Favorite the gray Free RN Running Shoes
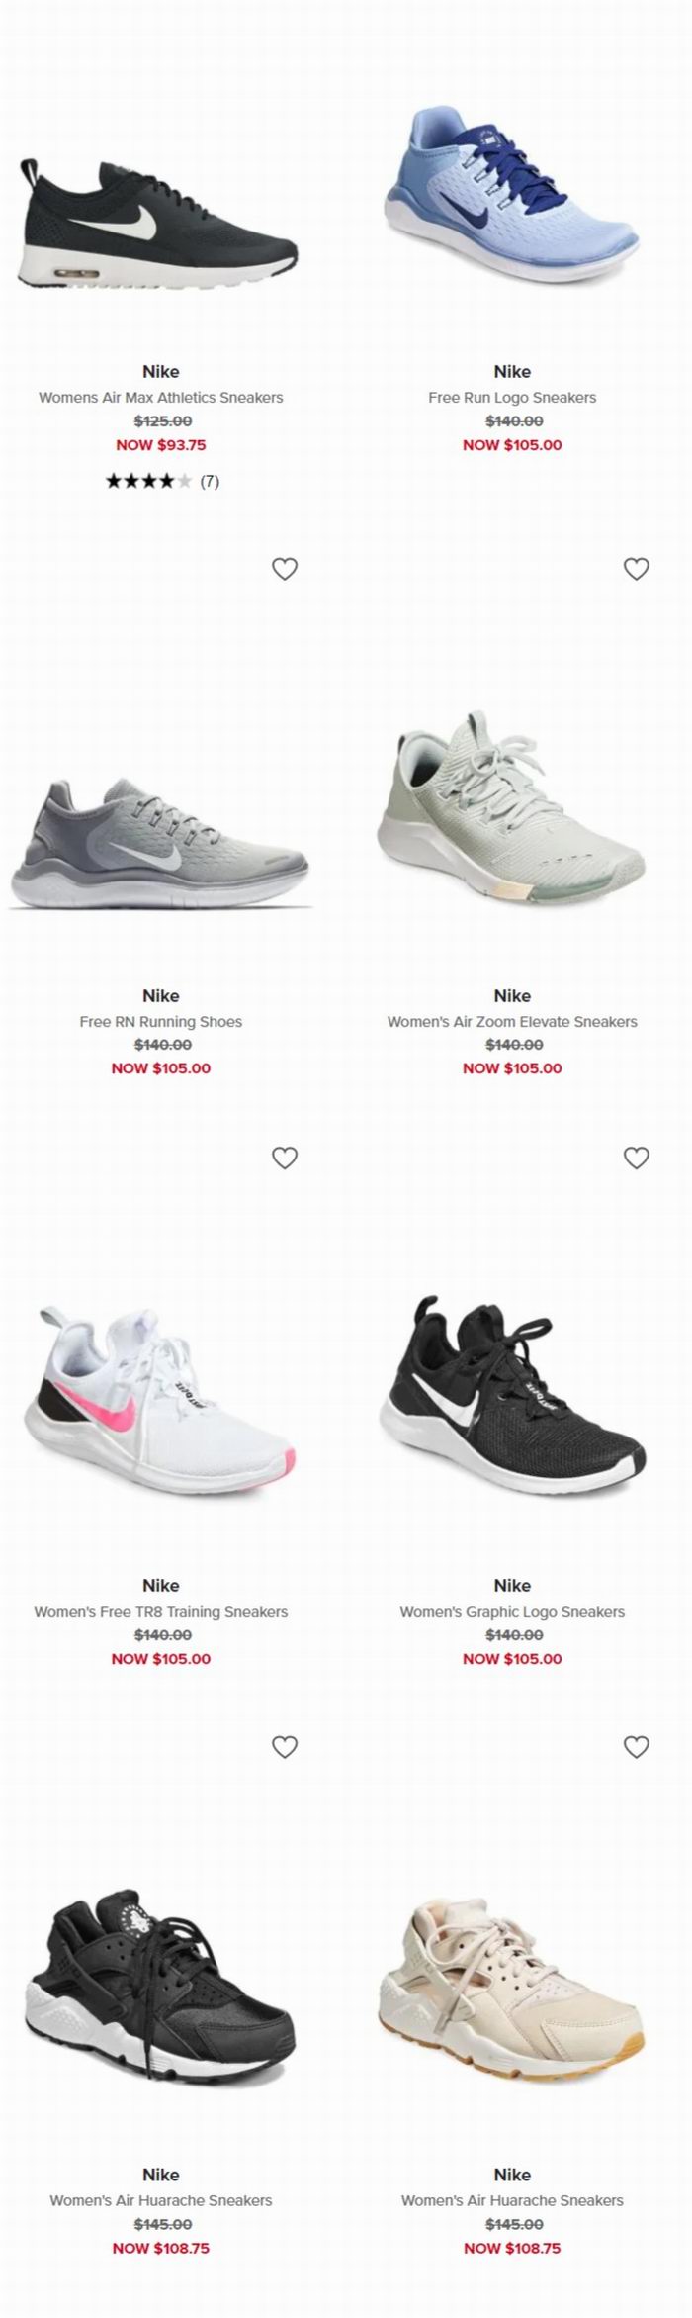692x2318 pixels. (285, 569)
